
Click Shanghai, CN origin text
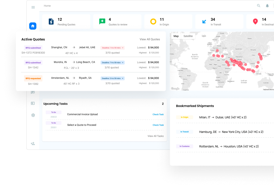point(59,47)
